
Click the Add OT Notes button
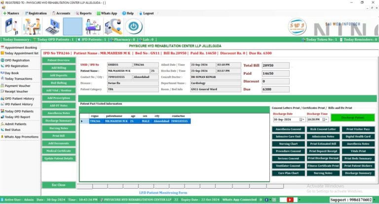click(59, 106)
